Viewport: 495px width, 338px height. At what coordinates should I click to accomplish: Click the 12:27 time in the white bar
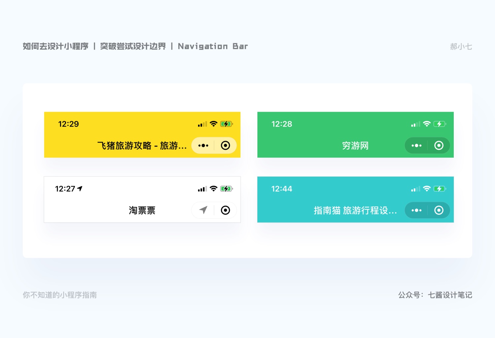tap(65, 189)
